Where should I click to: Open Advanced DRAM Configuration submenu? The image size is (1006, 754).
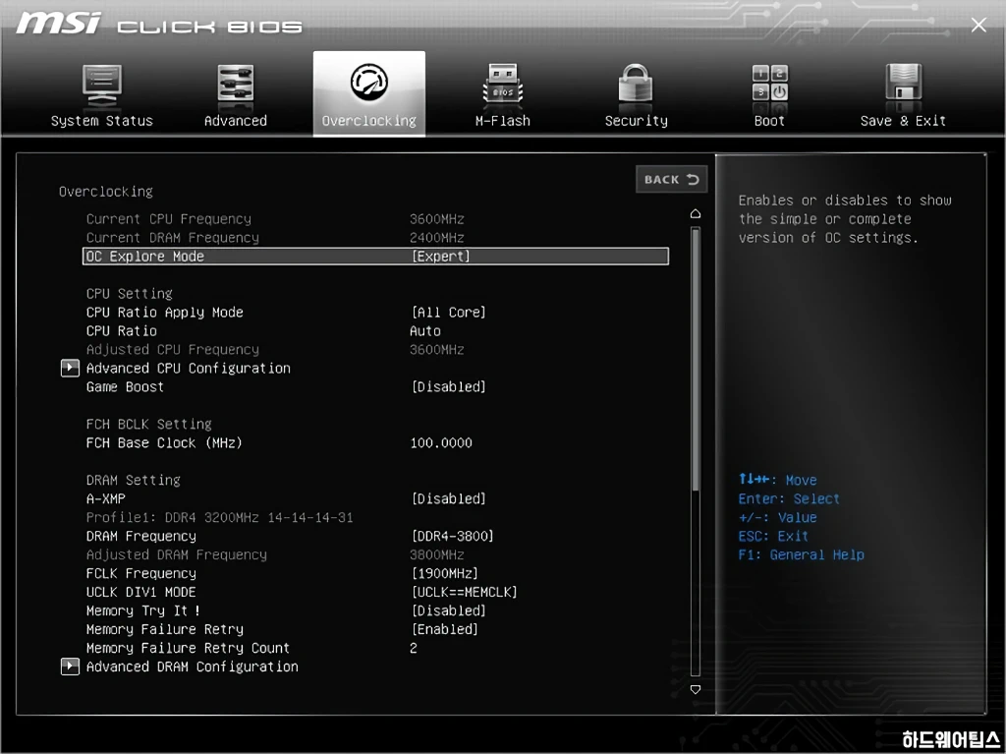tap(193, 667)
